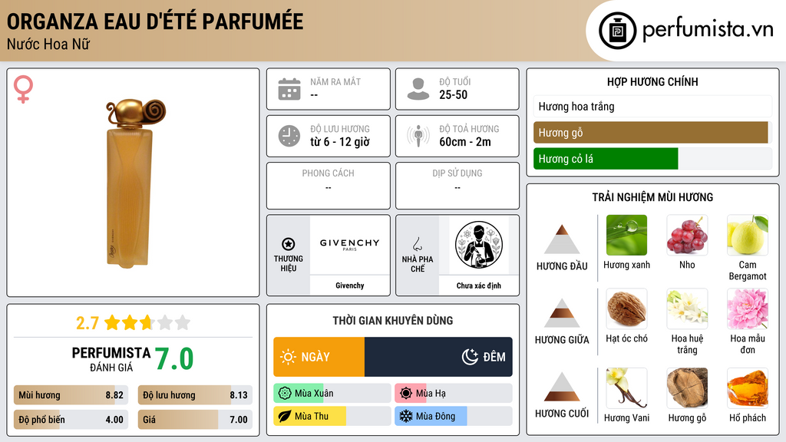Screen dimensions: 786x442
Task: Click the Hoa huệ trắng note image
Action: (687, 308)
